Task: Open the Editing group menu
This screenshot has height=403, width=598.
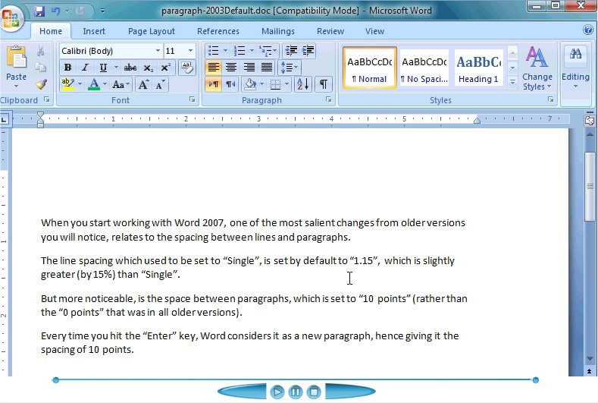Action: click(x=575, y=68)
